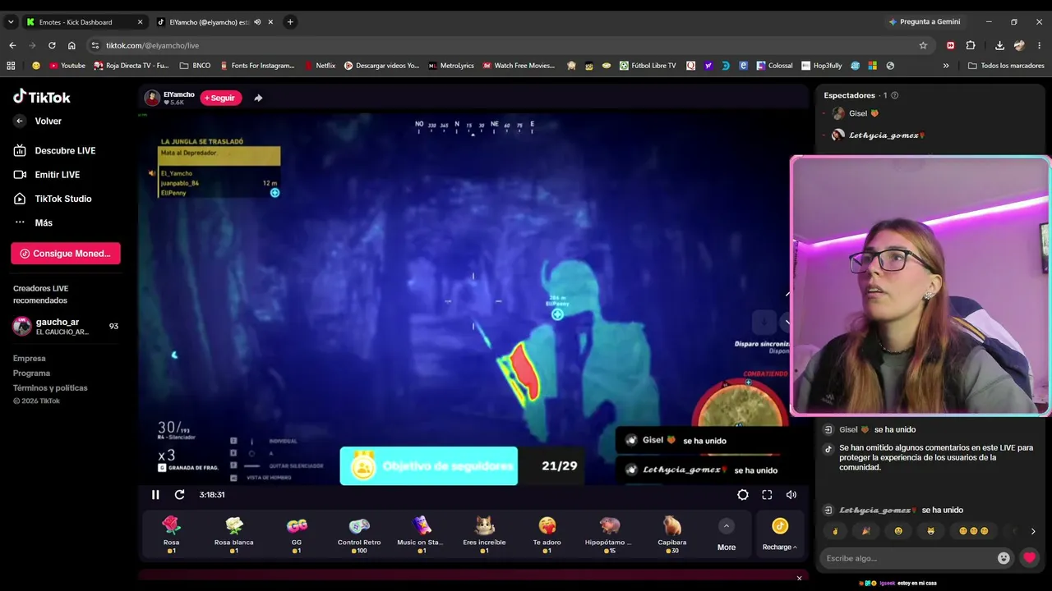Screen dimensions: 1052x591
Task: Open the Youtube bookmark
Action: click(67, 66)
